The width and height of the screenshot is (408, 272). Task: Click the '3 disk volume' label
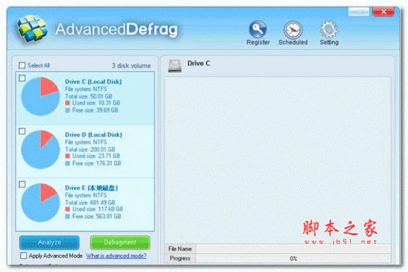(131, 65)
